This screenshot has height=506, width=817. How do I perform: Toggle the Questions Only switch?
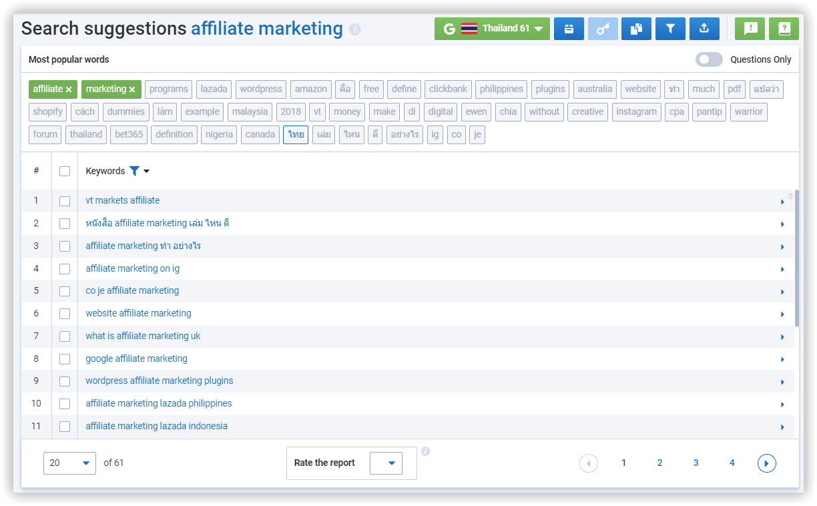[x=709, y=59]
